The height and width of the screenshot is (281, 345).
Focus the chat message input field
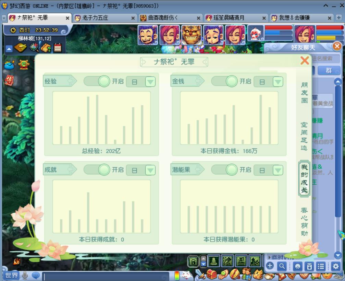coord(106,276)
